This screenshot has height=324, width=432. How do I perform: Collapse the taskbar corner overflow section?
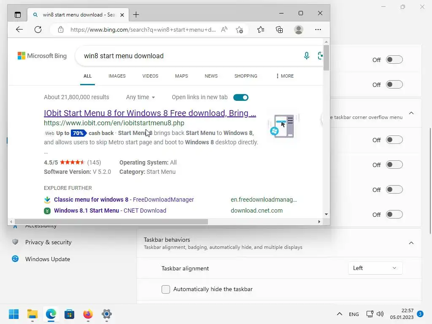tap(411, 113)
